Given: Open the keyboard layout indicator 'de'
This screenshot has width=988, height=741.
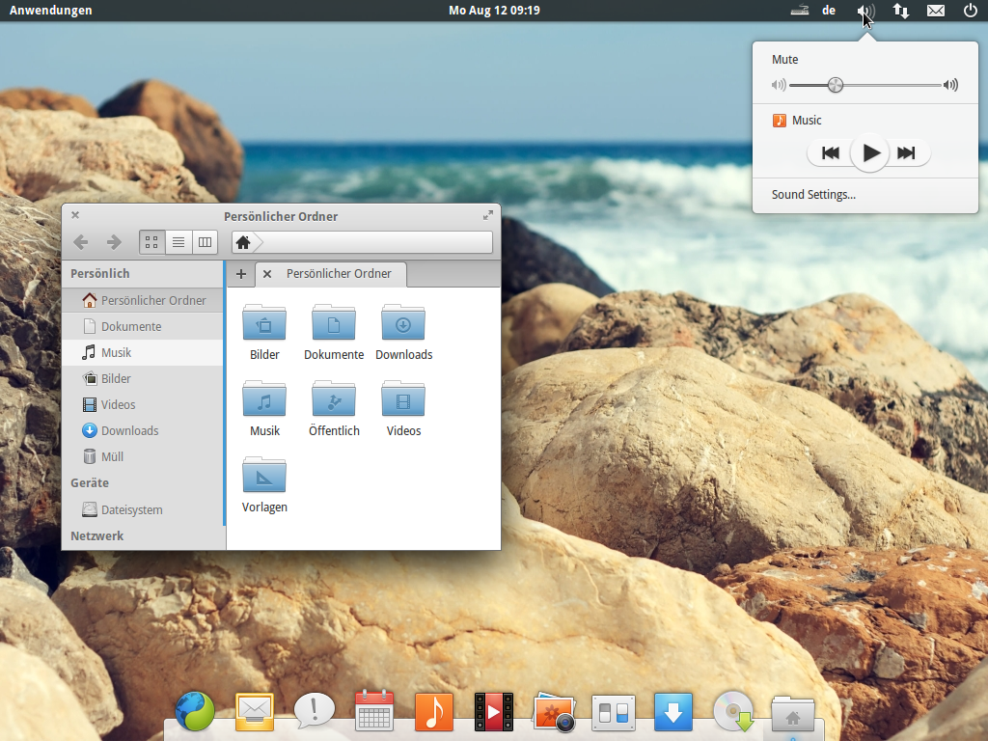Looking at the screenshot, I should (829, 11).
